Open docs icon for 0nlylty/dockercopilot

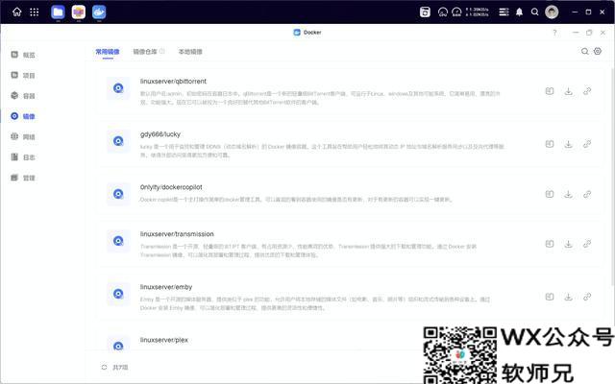(x=550, y=194)
